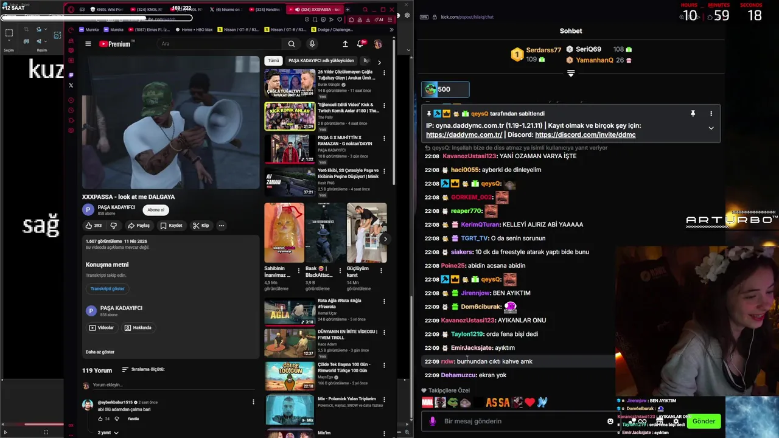This screenshot has height=438, width=779.
Task: Open Çölde Tek Başına 100 Gün thumbnail
Action: pos(290,376)
